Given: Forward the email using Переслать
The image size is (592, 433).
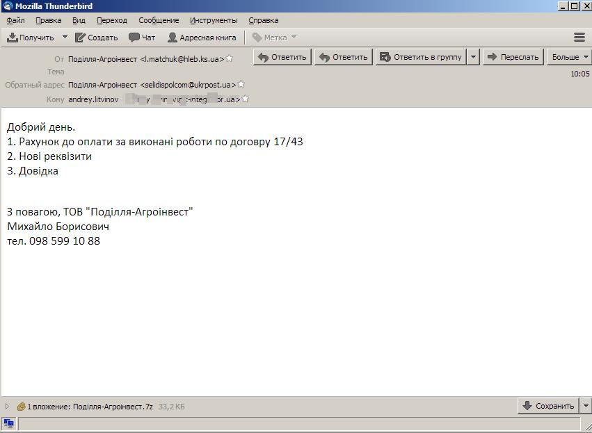Looking at the screenshot, I should (513, 57).
